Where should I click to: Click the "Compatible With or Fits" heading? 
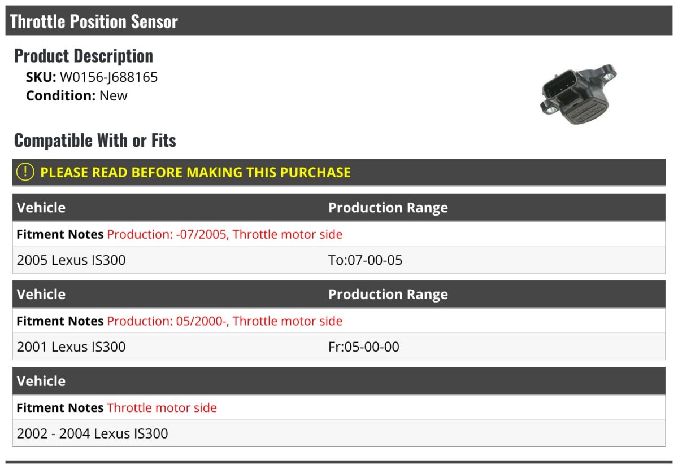[95, 140]
